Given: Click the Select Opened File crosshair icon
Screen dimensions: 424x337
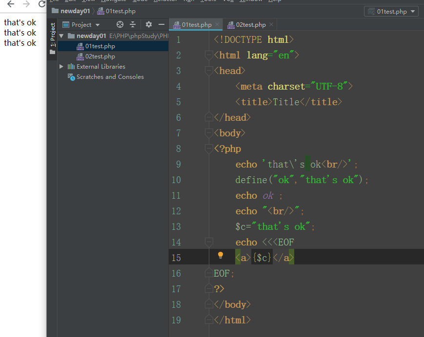Looking at the screenshot, I should click(120, 24).
